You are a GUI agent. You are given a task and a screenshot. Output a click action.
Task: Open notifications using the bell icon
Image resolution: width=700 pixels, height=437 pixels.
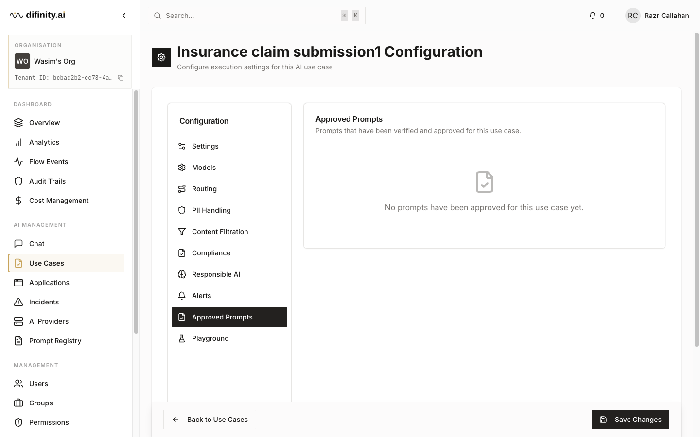pos(593,16)
